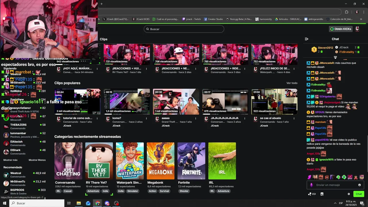Open options for the HOY AQUÍ, MAÑAN clip
Screen dimensions: 368x207
(97, 69)
